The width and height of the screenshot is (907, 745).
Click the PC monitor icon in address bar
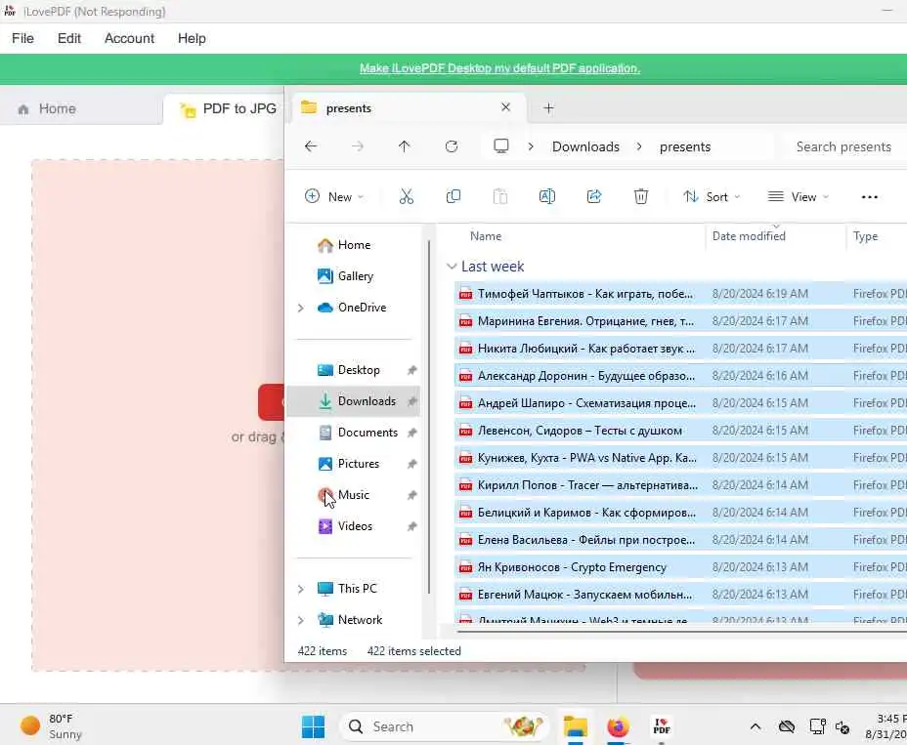coord(501,146)
